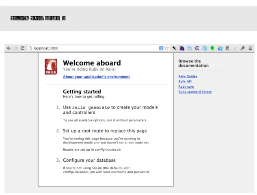Open About your application's environment link
This screenshot has height=195, width=257.
click(x=96, y=77)
